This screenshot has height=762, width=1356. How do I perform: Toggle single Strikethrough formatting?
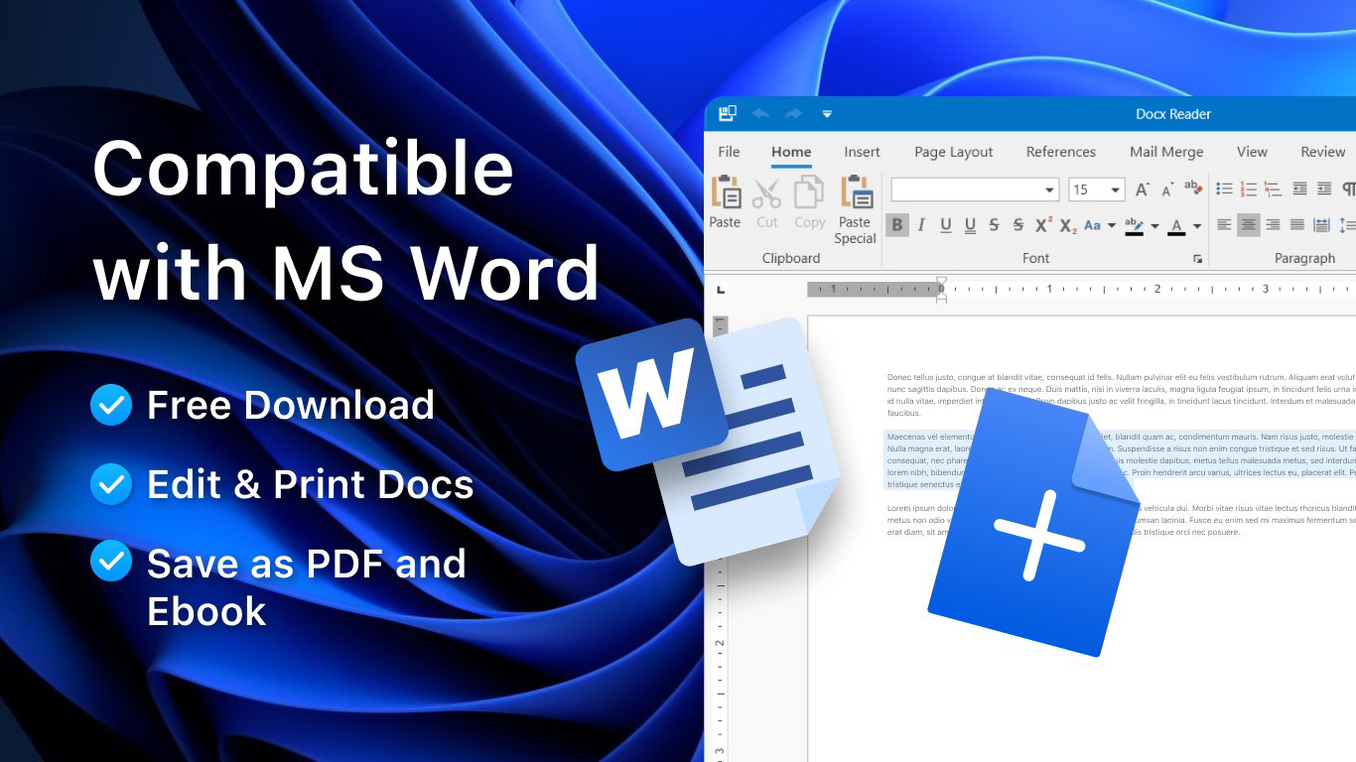(994, 225)
